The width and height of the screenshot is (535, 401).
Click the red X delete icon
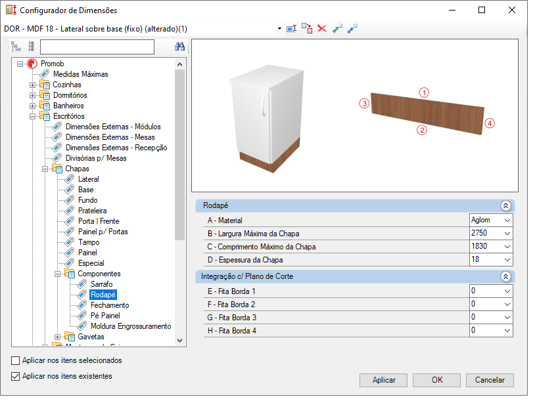(322, 28)
